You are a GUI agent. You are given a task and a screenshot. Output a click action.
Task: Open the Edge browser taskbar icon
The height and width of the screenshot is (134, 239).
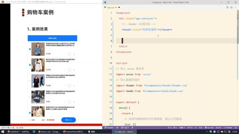point(34,132)
